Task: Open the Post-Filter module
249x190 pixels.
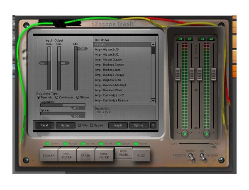Action: (104, 155)
